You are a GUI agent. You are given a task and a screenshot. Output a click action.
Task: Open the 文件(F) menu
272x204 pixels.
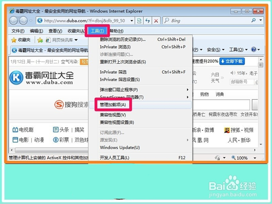18,31
